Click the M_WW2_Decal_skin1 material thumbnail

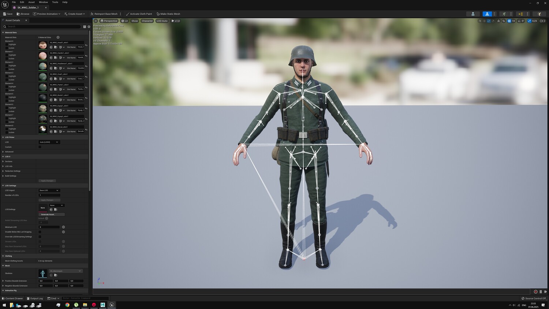click(x=43, y=130)
